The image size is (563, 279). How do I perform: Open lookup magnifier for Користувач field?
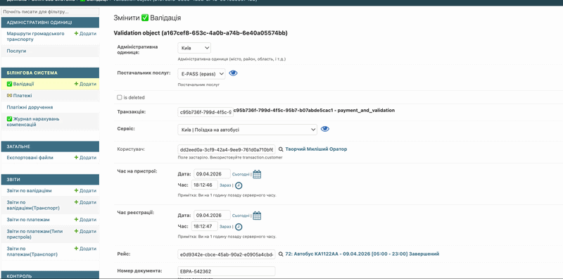point(281,149)
